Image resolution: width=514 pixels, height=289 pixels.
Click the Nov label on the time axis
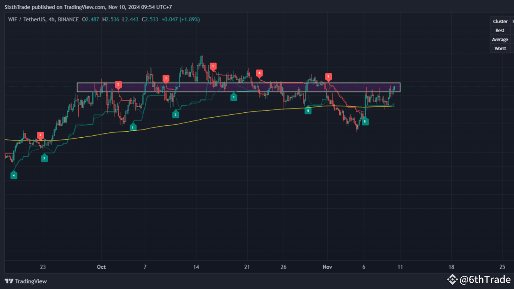tap(327, 267)
